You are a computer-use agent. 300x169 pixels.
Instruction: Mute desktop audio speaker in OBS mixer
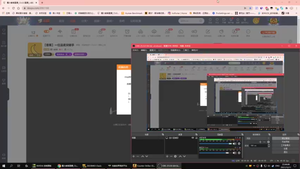234,144
